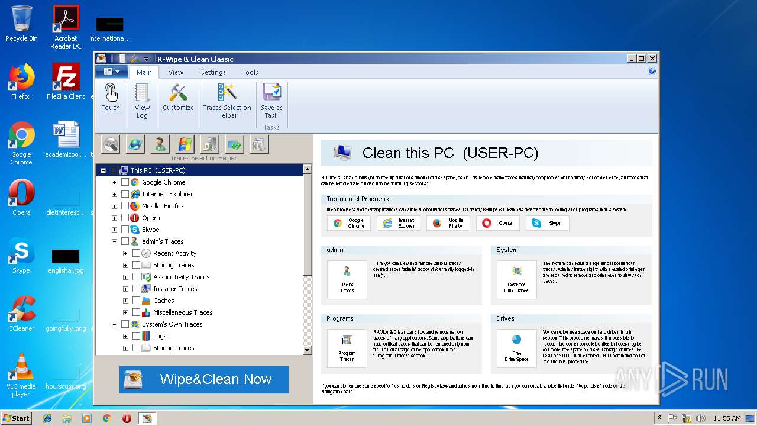
Task: Check the Mozilla Firefox checkbox in tree
Action: pyautogui.click(x=125, y=206)
